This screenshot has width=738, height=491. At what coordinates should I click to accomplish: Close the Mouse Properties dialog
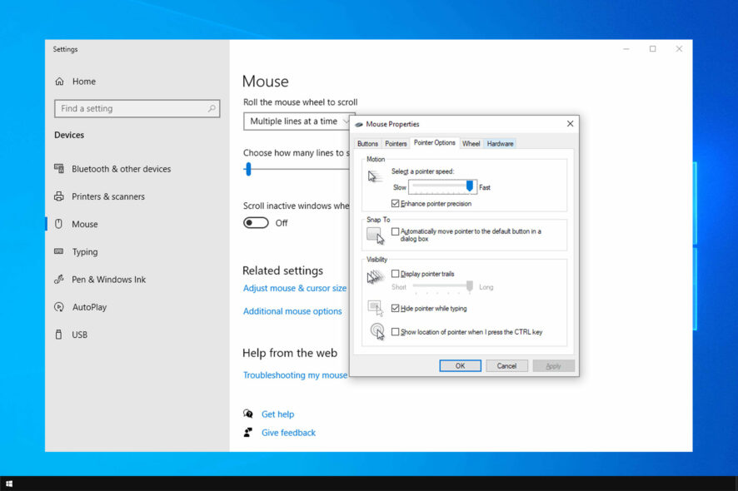click(570, 124)
